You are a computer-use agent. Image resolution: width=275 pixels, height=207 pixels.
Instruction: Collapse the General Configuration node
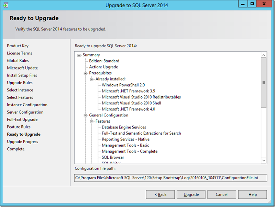85,116
